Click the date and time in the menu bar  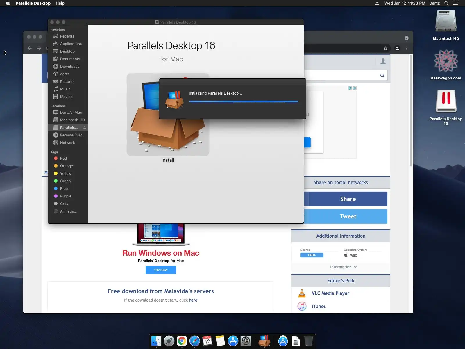(405, 3)
